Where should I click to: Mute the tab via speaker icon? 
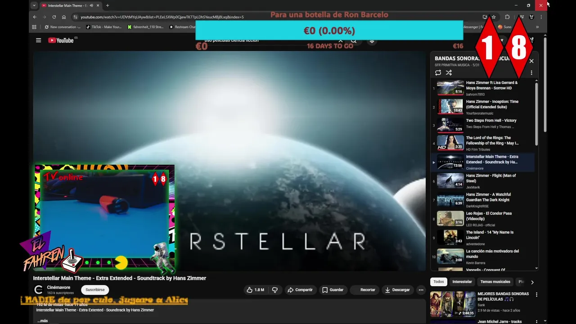(x=91, y=5)
